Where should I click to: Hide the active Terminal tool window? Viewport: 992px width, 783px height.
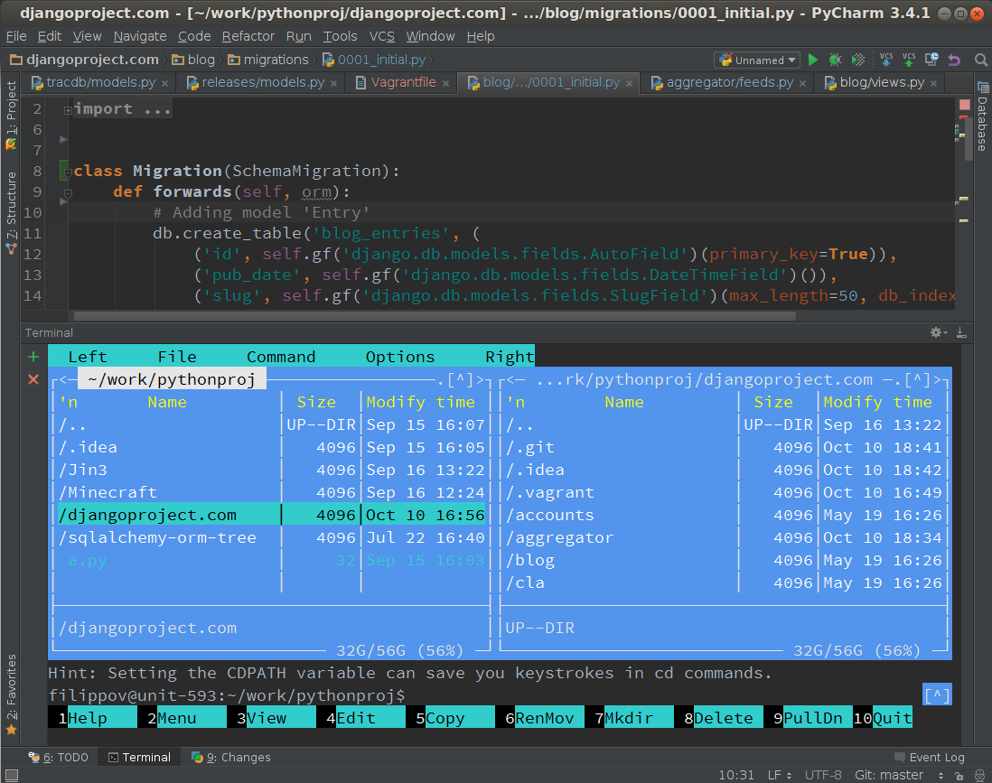click(959, 332)
